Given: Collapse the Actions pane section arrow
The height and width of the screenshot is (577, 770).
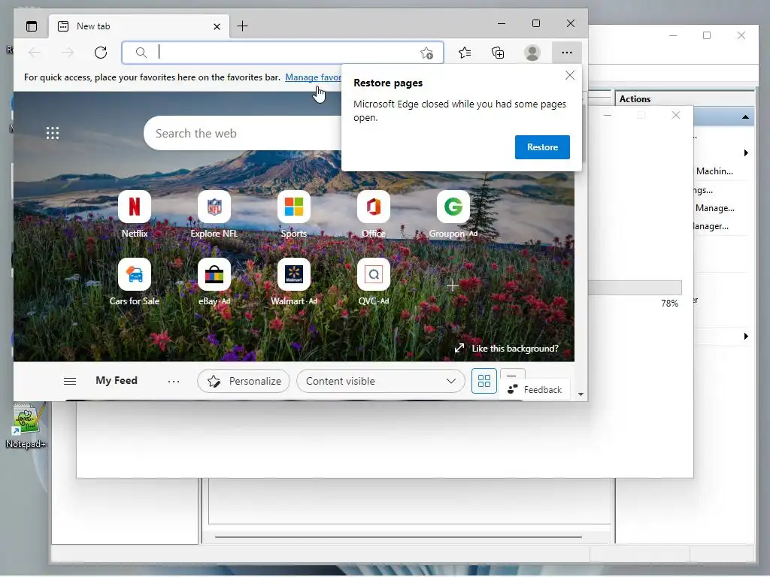Looking at the screenshot, I should tap(745, 117).
